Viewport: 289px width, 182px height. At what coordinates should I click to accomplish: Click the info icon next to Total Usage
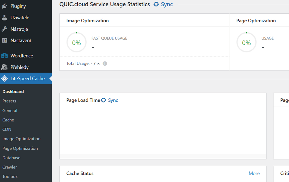coord(105,64)
